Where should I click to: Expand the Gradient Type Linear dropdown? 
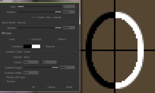50,52
